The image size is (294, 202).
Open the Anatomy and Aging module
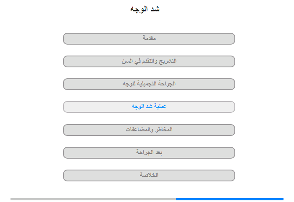click(x=149, y=61)
